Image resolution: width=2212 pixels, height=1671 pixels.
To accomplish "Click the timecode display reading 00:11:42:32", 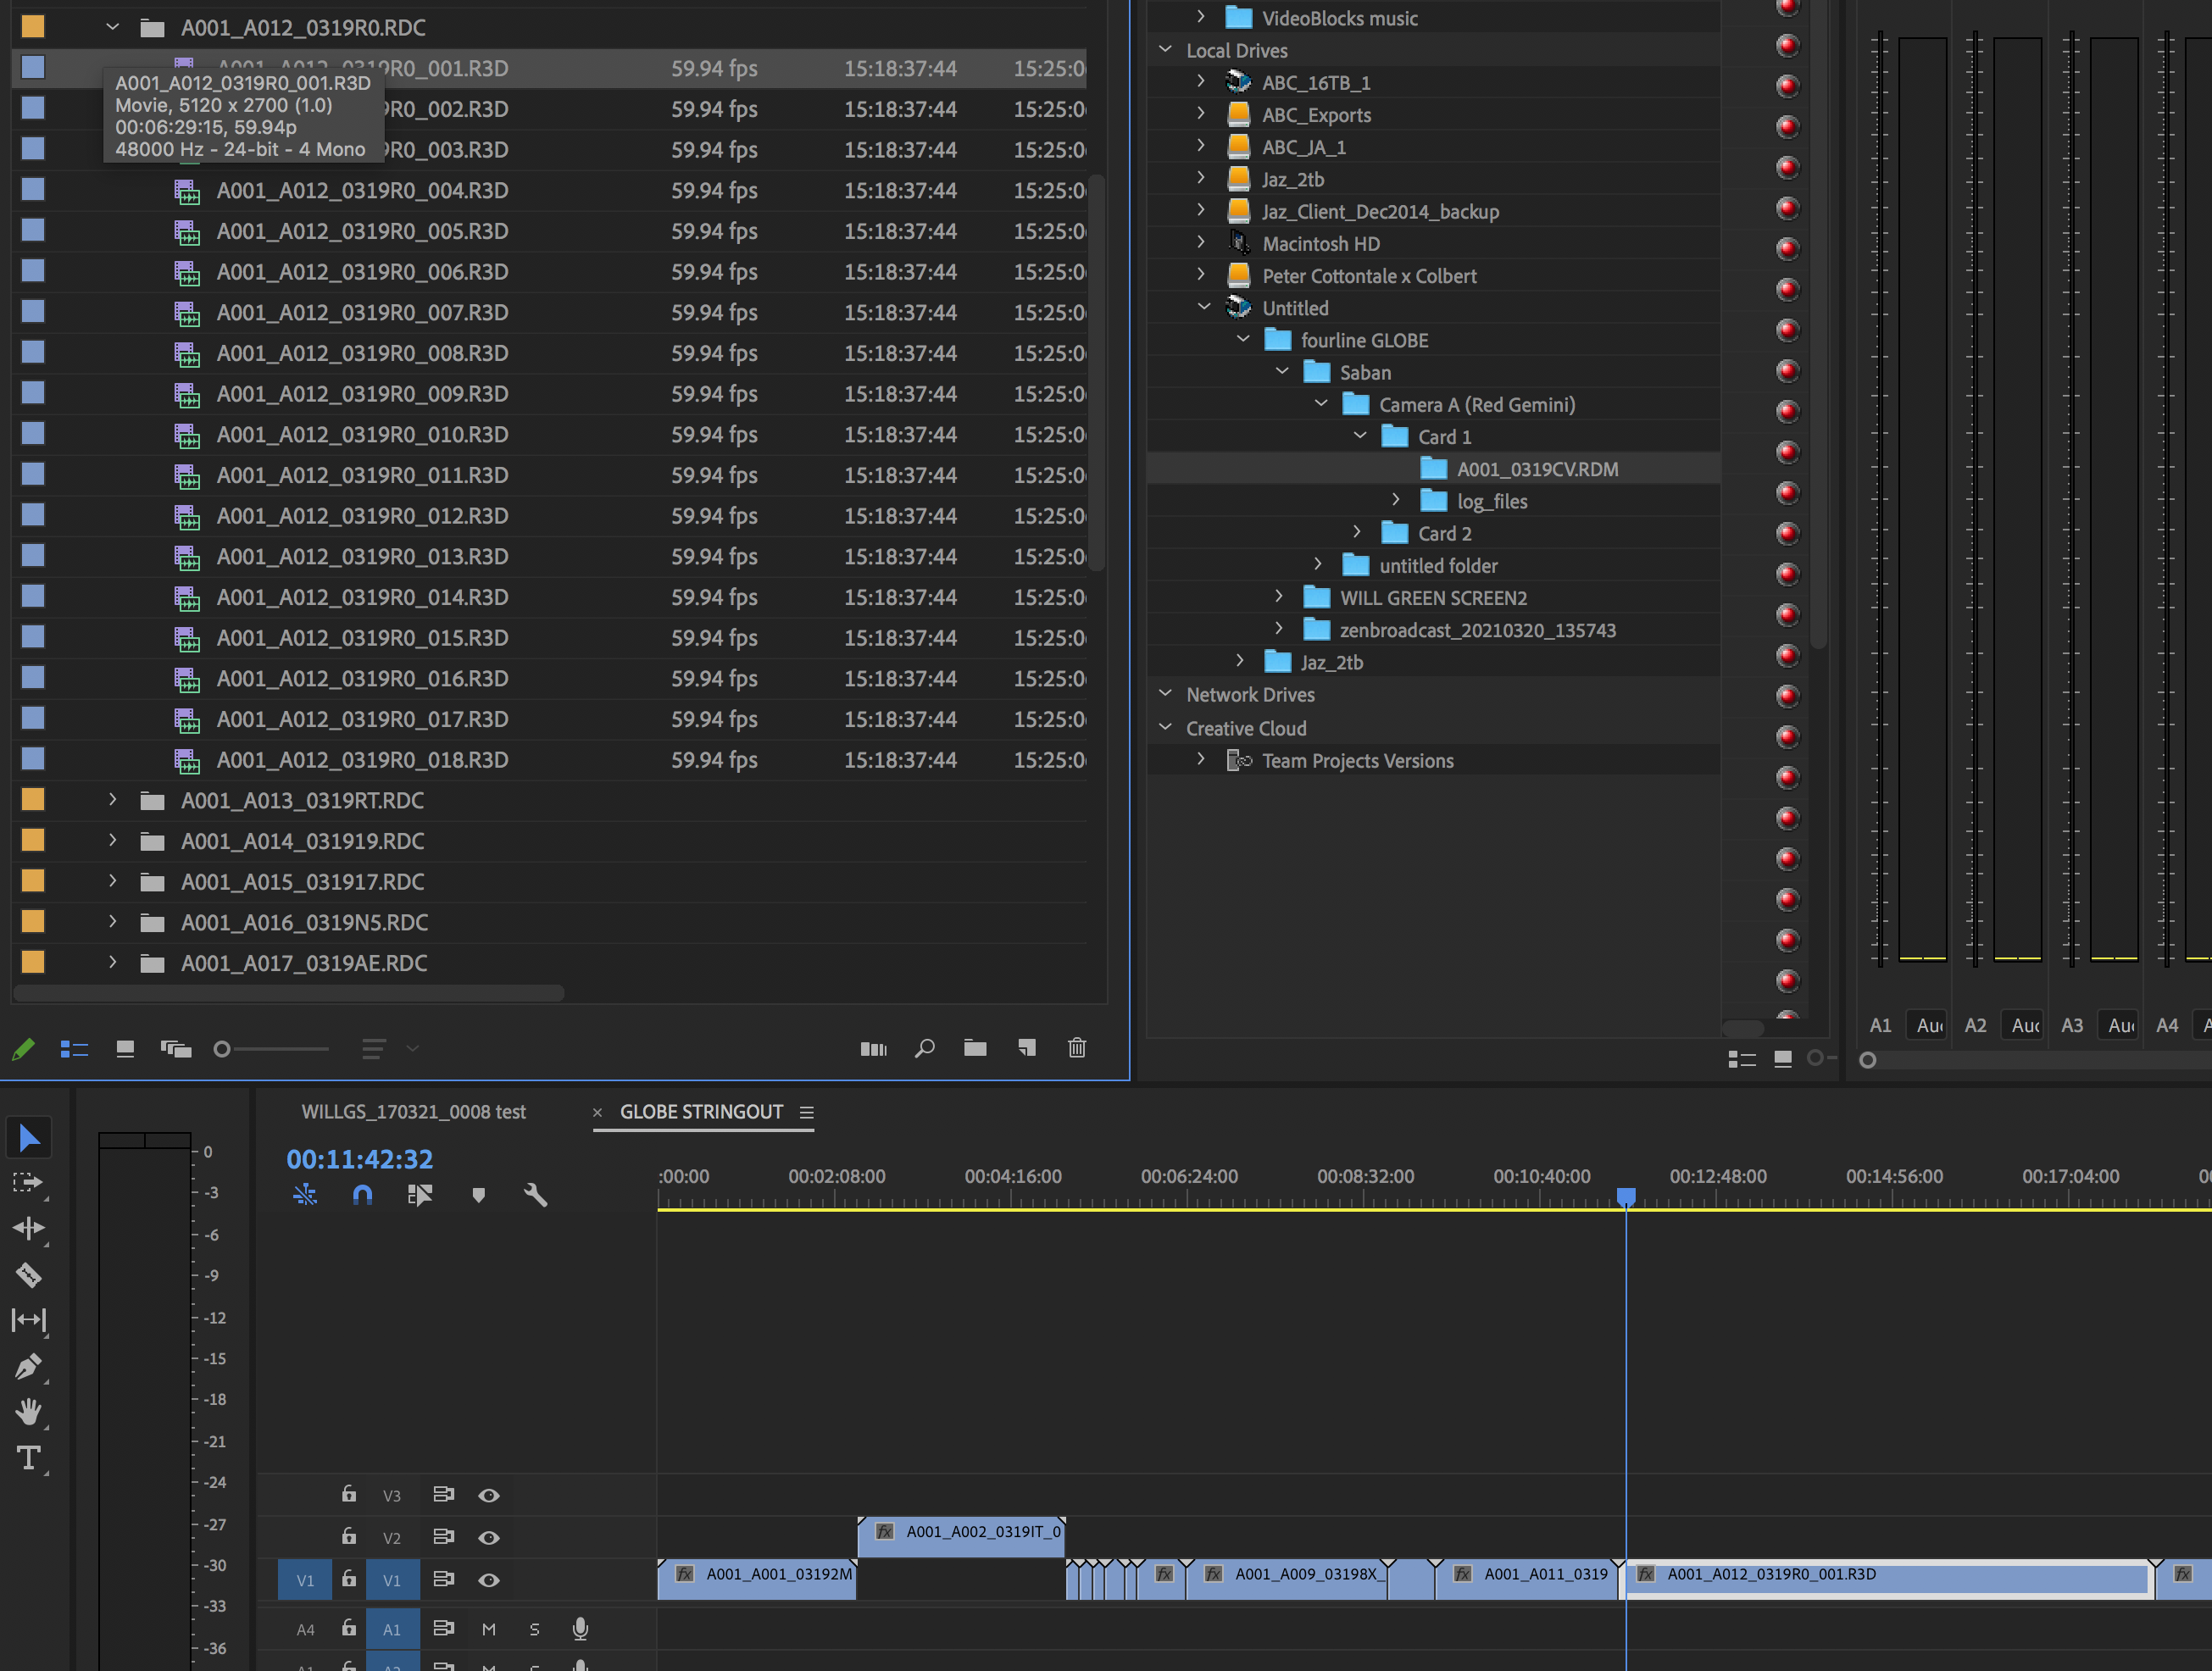I will click(x=359, y=1158).
